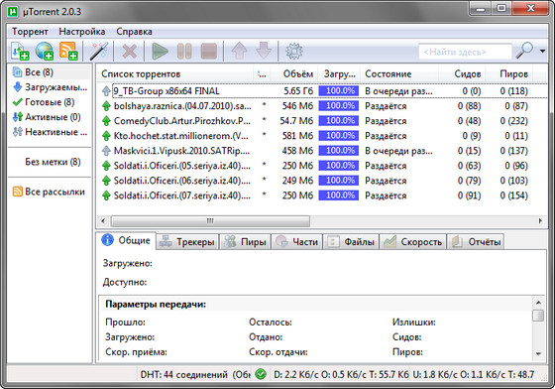Switch to the Части tab
Screen dimensions: 555x389
coord(296,242)
